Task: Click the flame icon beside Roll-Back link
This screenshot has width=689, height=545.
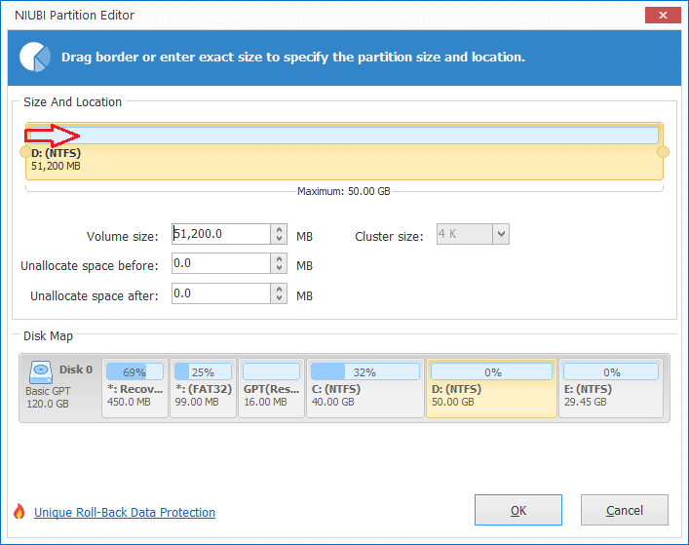Action: [19, 511]
